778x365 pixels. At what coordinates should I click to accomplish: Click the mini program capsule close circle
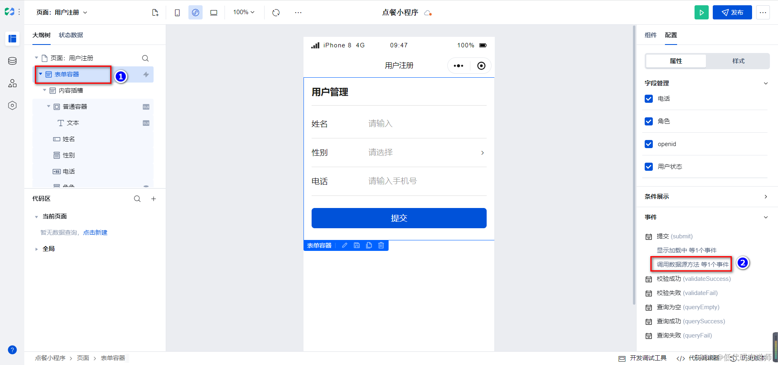(481, 66)
